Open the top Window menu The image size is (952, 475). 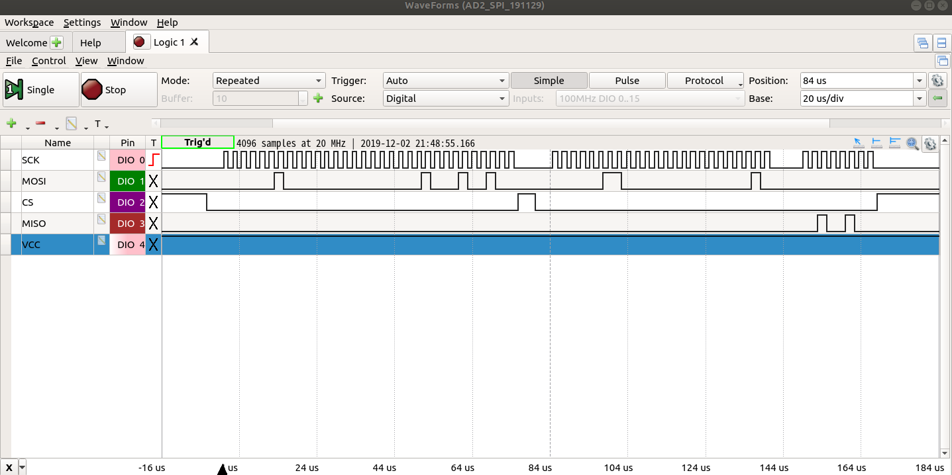pyautogui.click(x=129, y=22)
